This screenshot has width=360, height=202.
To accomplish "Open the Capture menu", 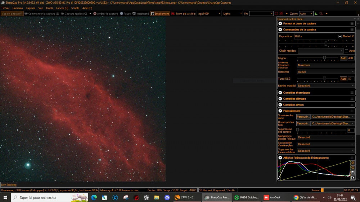I will click(x=31, y=8).
